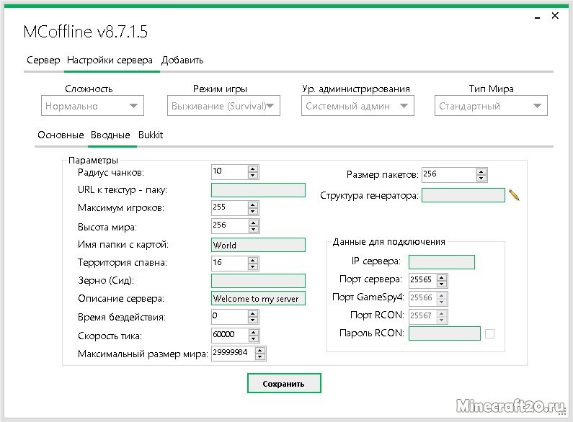Viewport: 573px width, 422px height.
Task: Click the Порт RCON value 25567
Action: (x=421, y=315)
